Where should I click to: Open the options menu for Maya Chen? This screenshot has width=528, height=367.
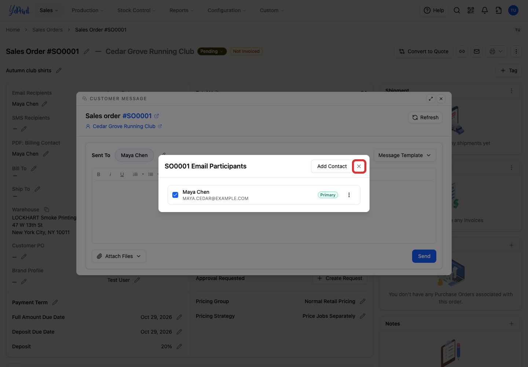[349, 195]
